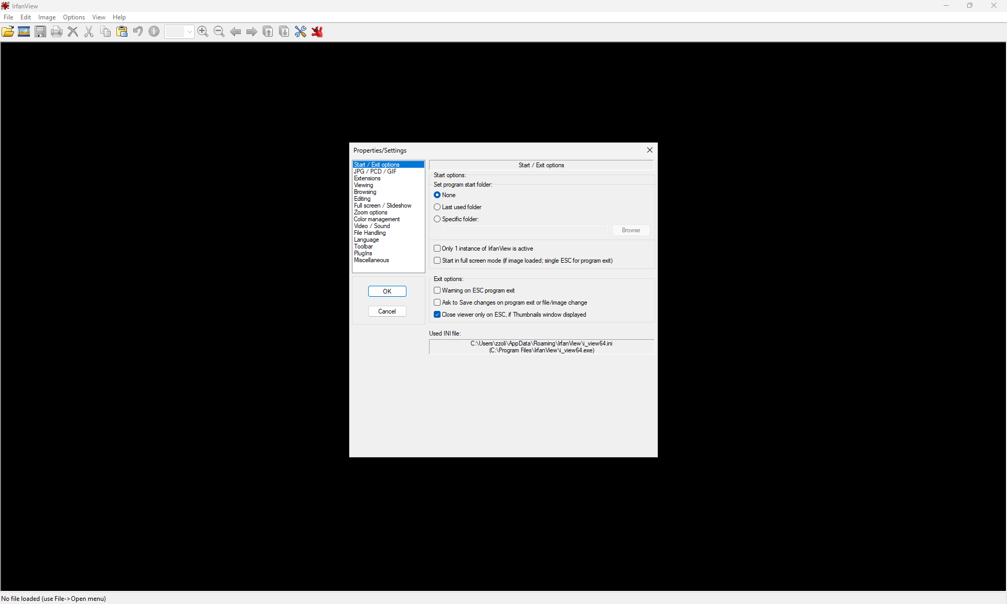
Task: Click the Open file folder icon
Action: tap(8, 31)
